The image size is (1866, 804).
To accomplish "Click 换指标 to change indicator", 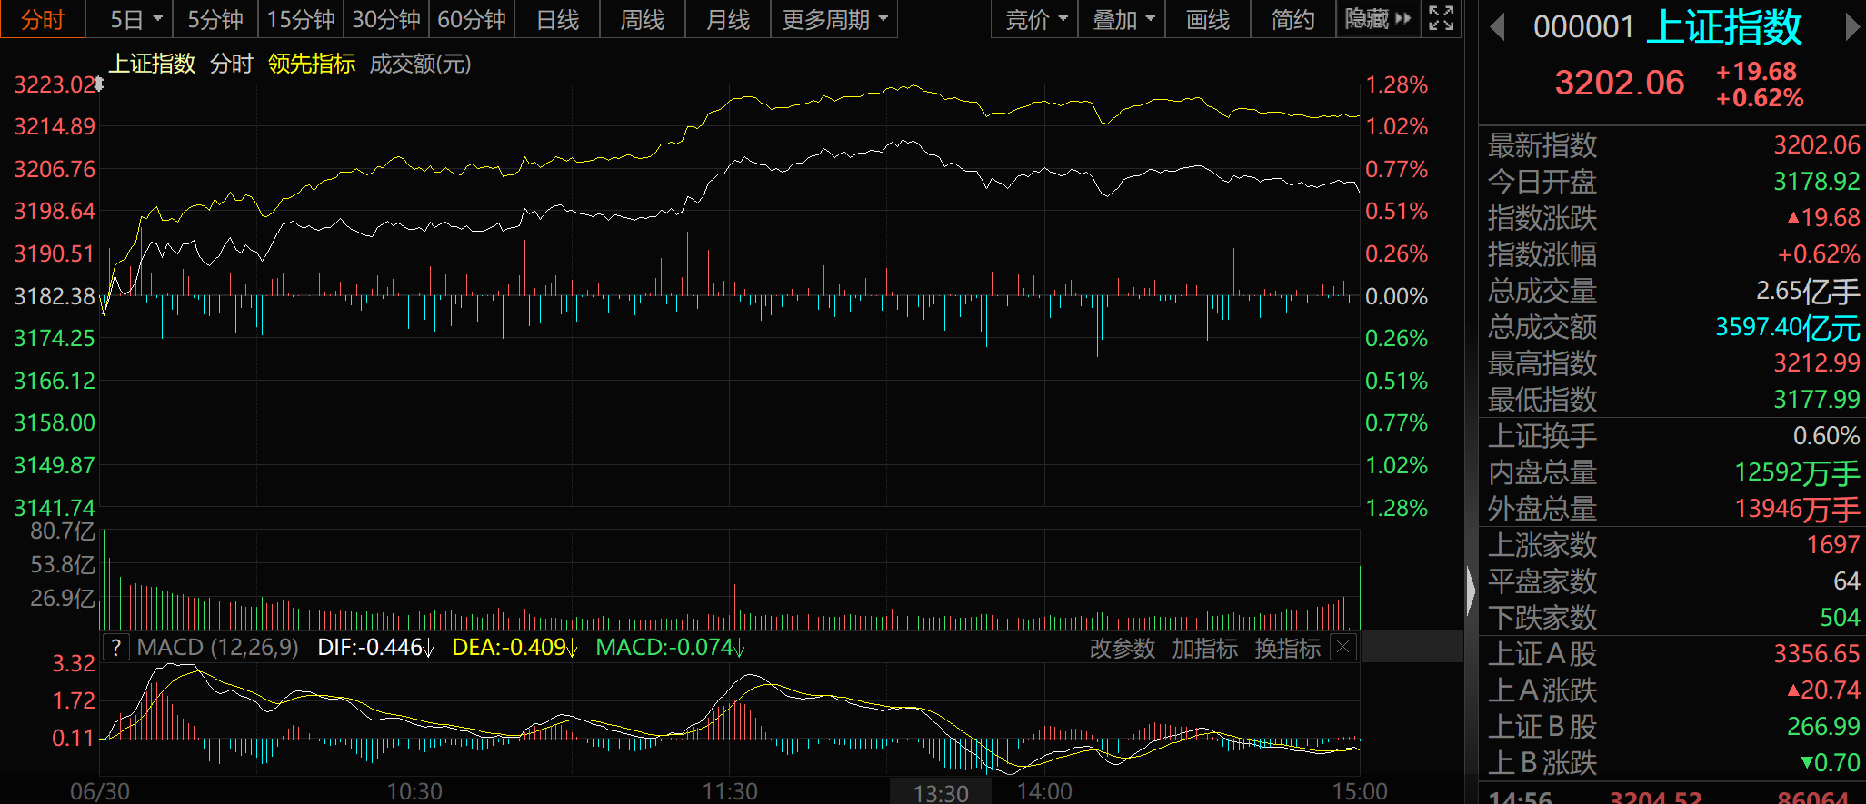I will (1287, 649).
